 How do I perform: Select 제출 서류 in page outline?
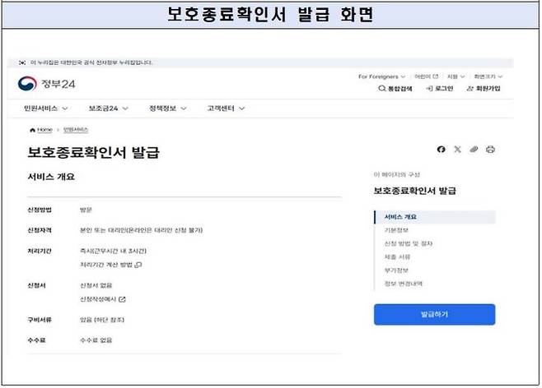pyautogui.click(x=397, y=257)
